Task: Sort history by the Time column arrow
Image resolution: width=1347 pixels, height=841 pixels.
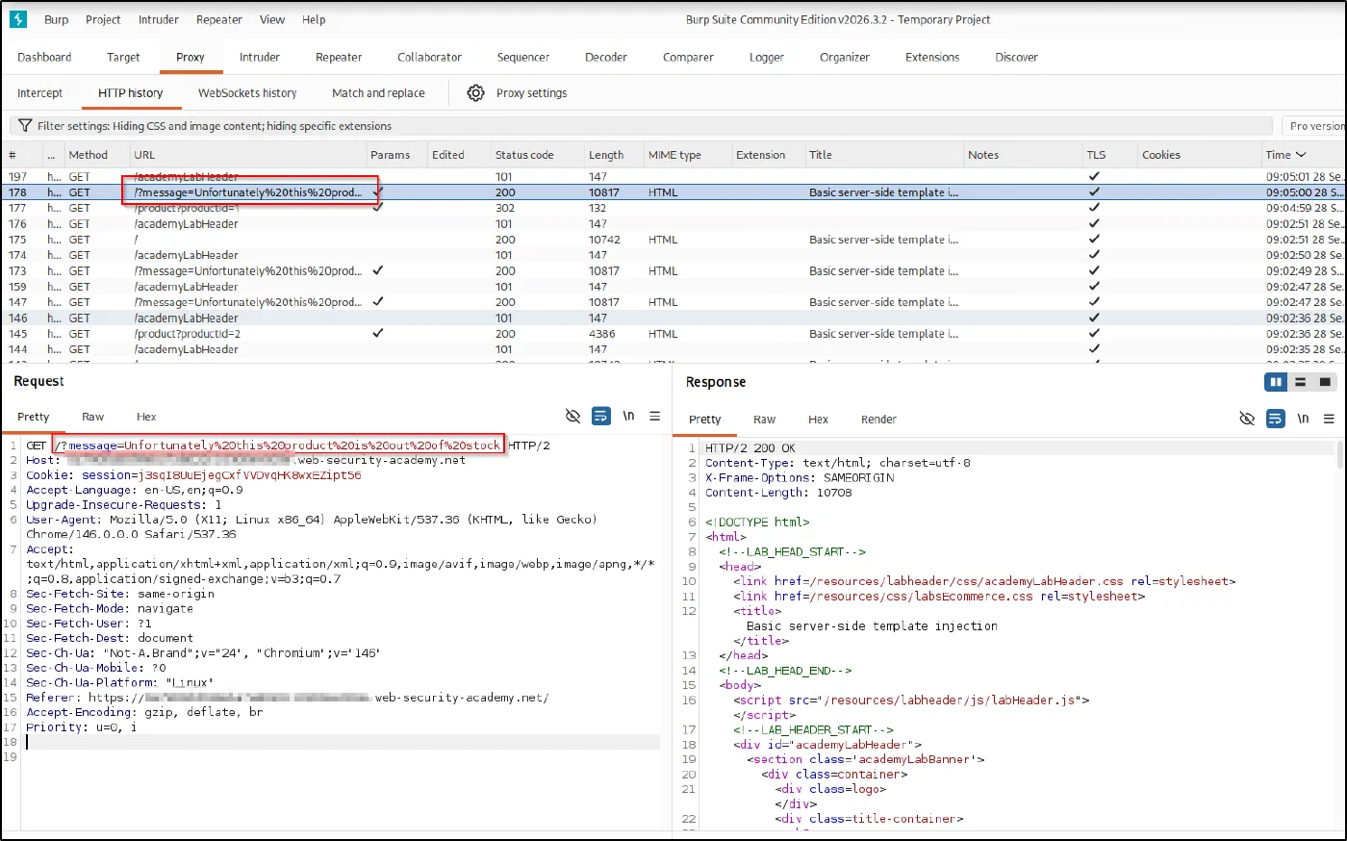Action: pyautogui.click(x=1301, y=155)
